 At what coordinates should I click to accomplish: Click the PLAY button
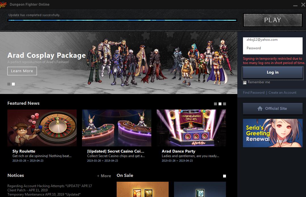tap(273, 20)
